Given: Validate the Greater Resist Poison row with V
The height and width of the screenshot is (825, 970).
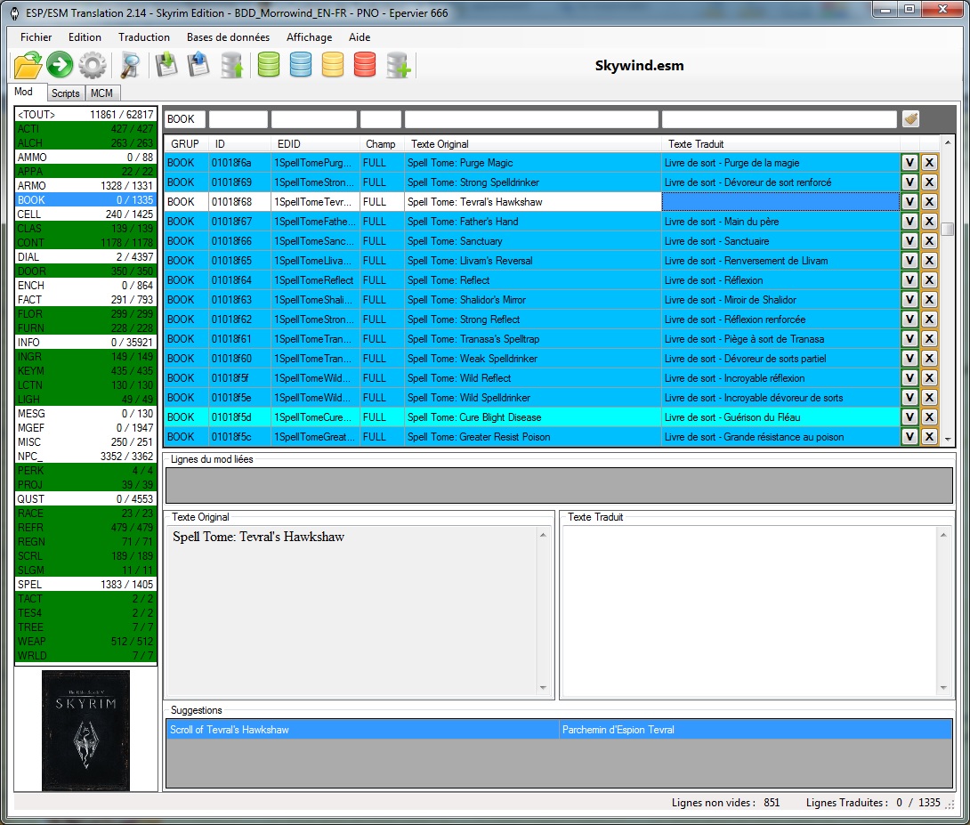Looking at the screenshot, I should coord(909,437).
